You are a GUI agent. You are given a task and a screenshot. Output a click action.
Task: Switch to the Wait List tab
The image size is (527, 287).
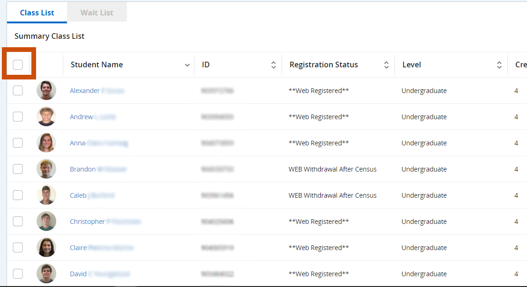click(96, 13)
